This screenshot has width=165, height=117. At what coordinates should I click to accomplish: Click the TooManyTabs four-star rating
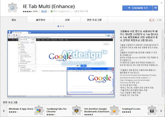pyautogui.click(x=51, y=115)
